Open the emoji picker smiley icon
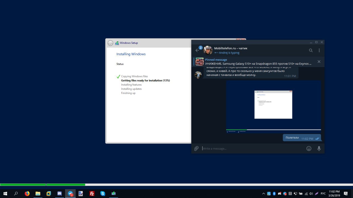Viewport: 353px width, 198px height. click(309, 148)
